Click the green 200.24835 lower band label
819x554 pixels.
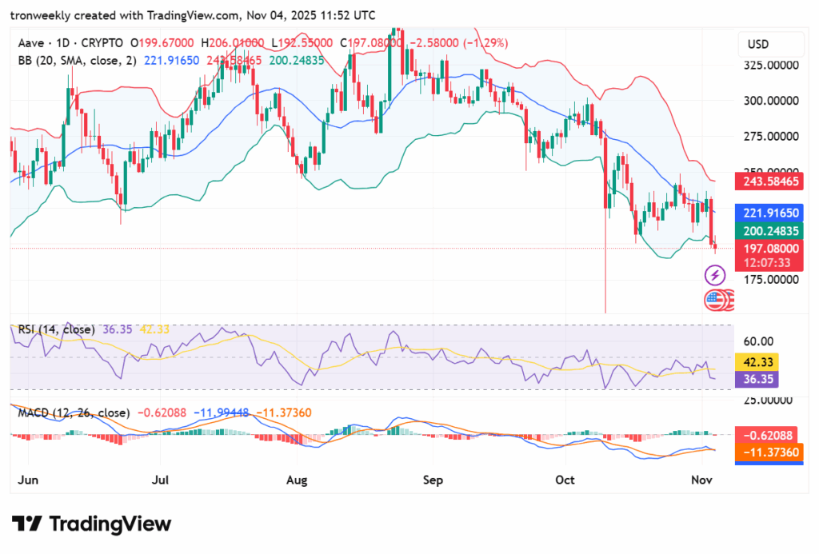tap(769, 232)
